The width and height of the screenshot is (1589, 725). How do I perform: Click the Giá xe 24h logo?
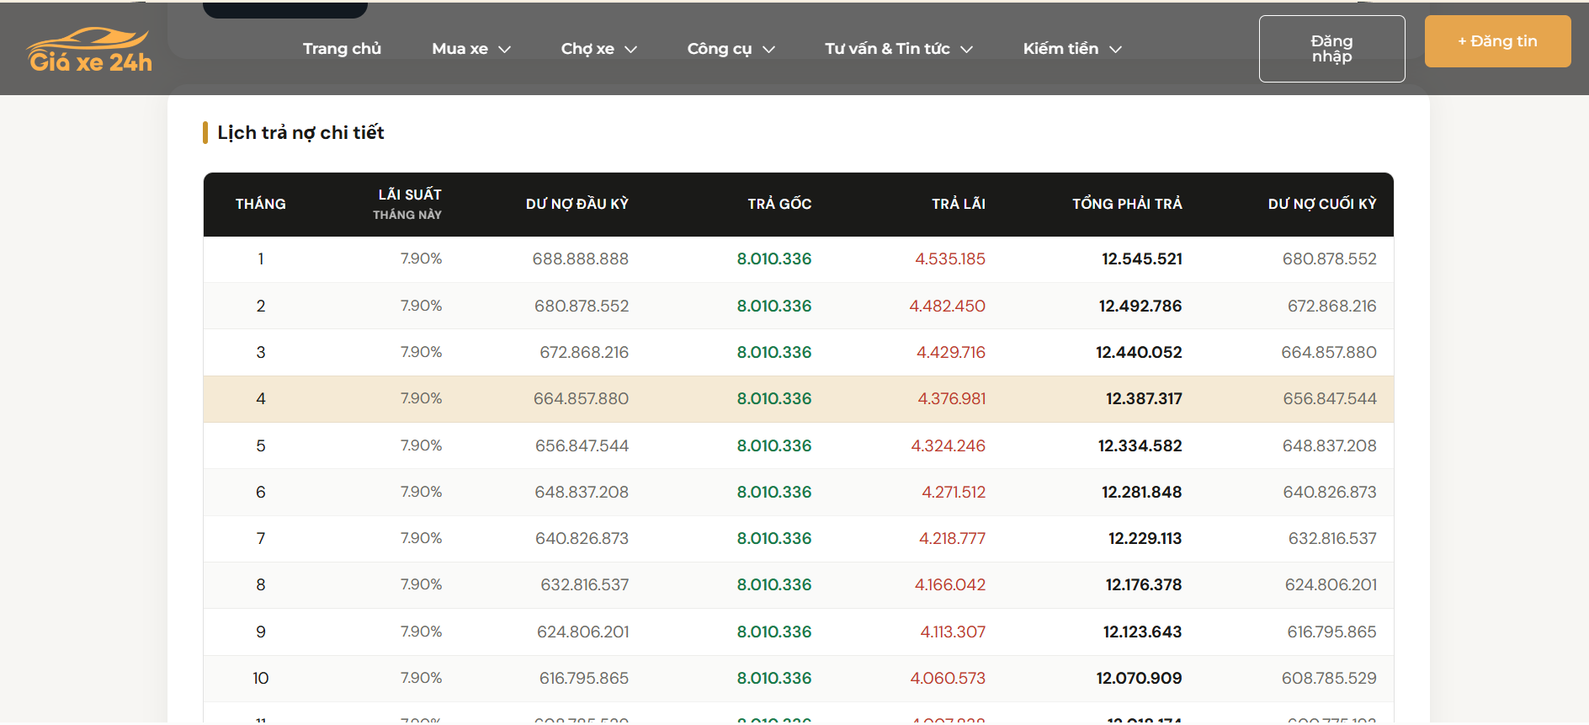90,50
